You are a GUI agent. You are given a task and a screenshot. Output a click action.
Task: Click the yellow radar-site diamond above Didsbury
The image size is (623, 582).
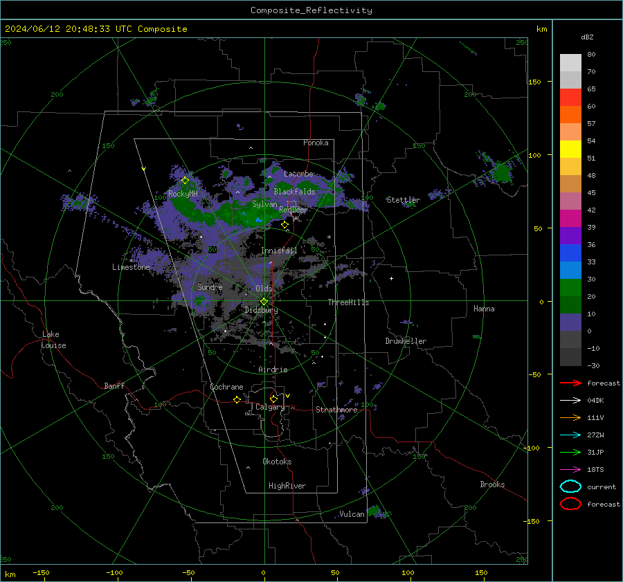pos(264,302)
